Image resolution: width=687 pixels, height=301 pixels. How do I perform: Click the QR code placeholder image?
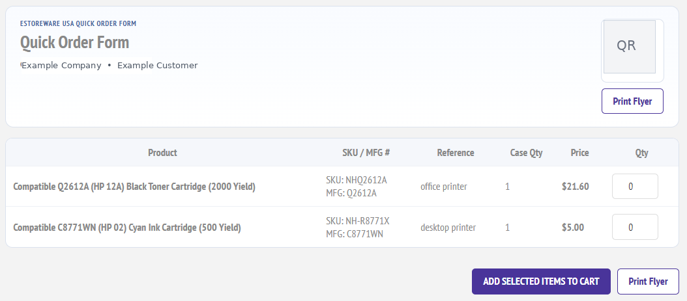630,47
